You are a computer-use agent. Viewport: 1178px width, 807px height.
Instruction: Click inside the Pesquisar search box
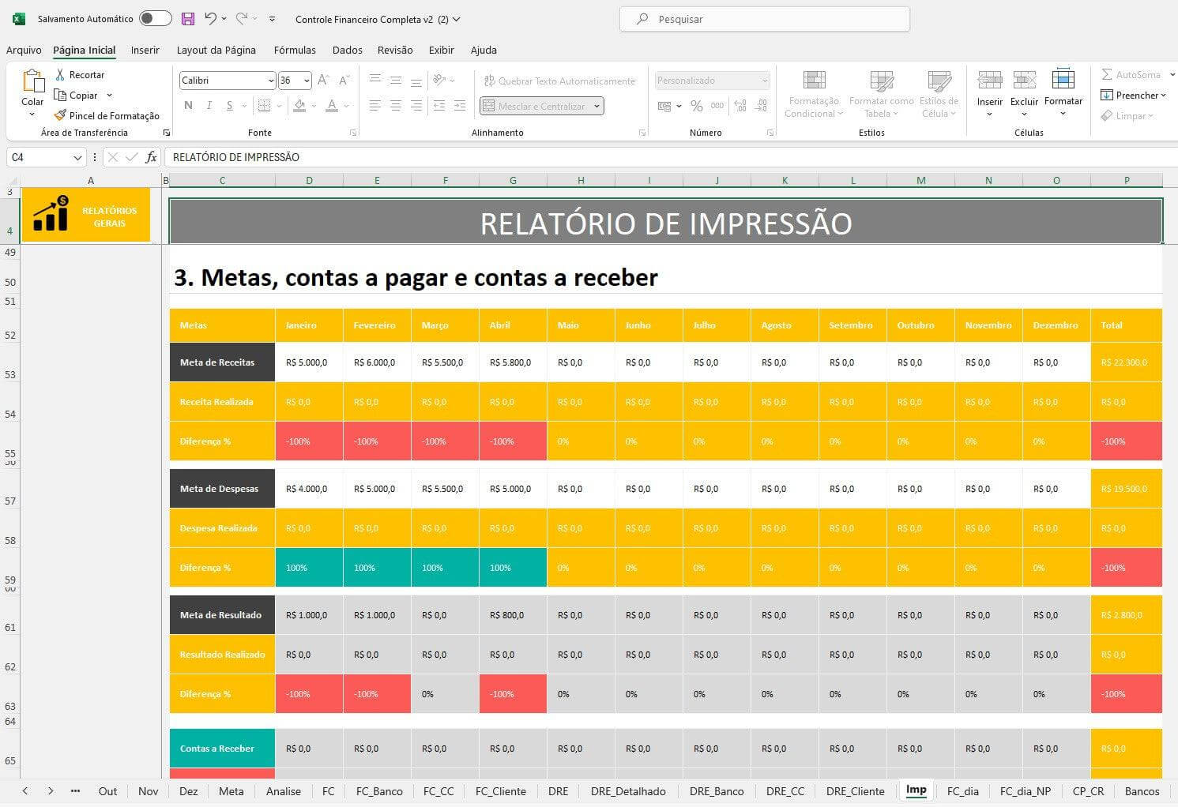point(762,18)
